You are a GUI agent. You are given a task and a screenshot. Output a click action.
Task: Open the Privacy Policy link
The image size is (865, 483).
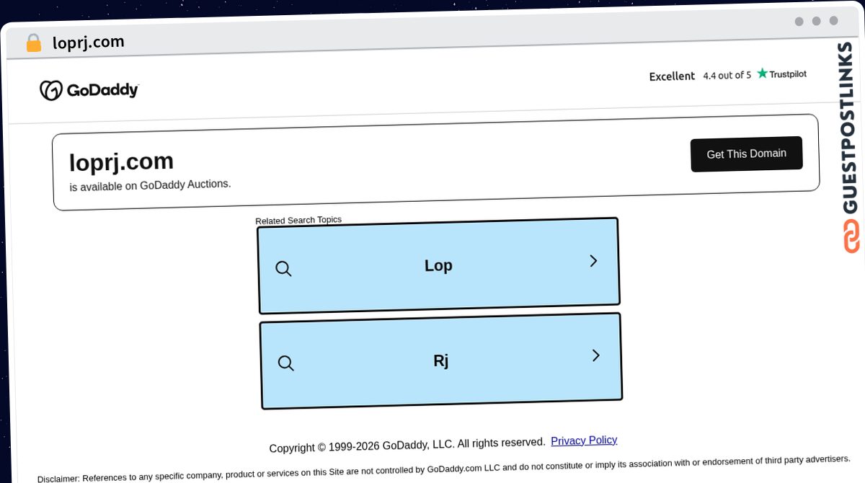(584, 440)
